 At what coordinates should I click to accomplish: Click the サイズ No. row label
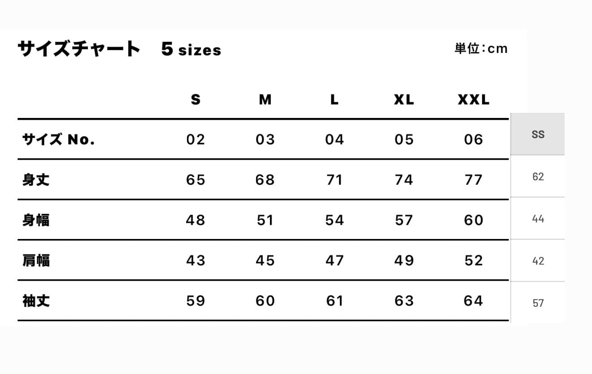(x=58, y=139)
